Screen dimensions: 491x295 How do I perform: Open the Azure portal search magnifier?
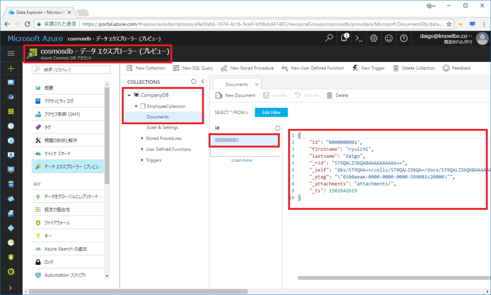(x=329, y=38)
